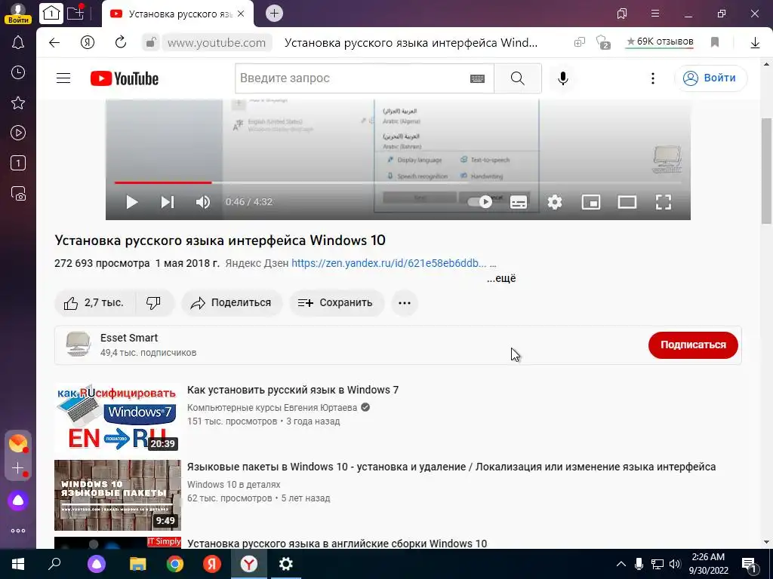Open the Windows 7 russification video thumbnail
The width and height of the screenshot is (773, 579).
pyautogui.click(x=117, y=418)
